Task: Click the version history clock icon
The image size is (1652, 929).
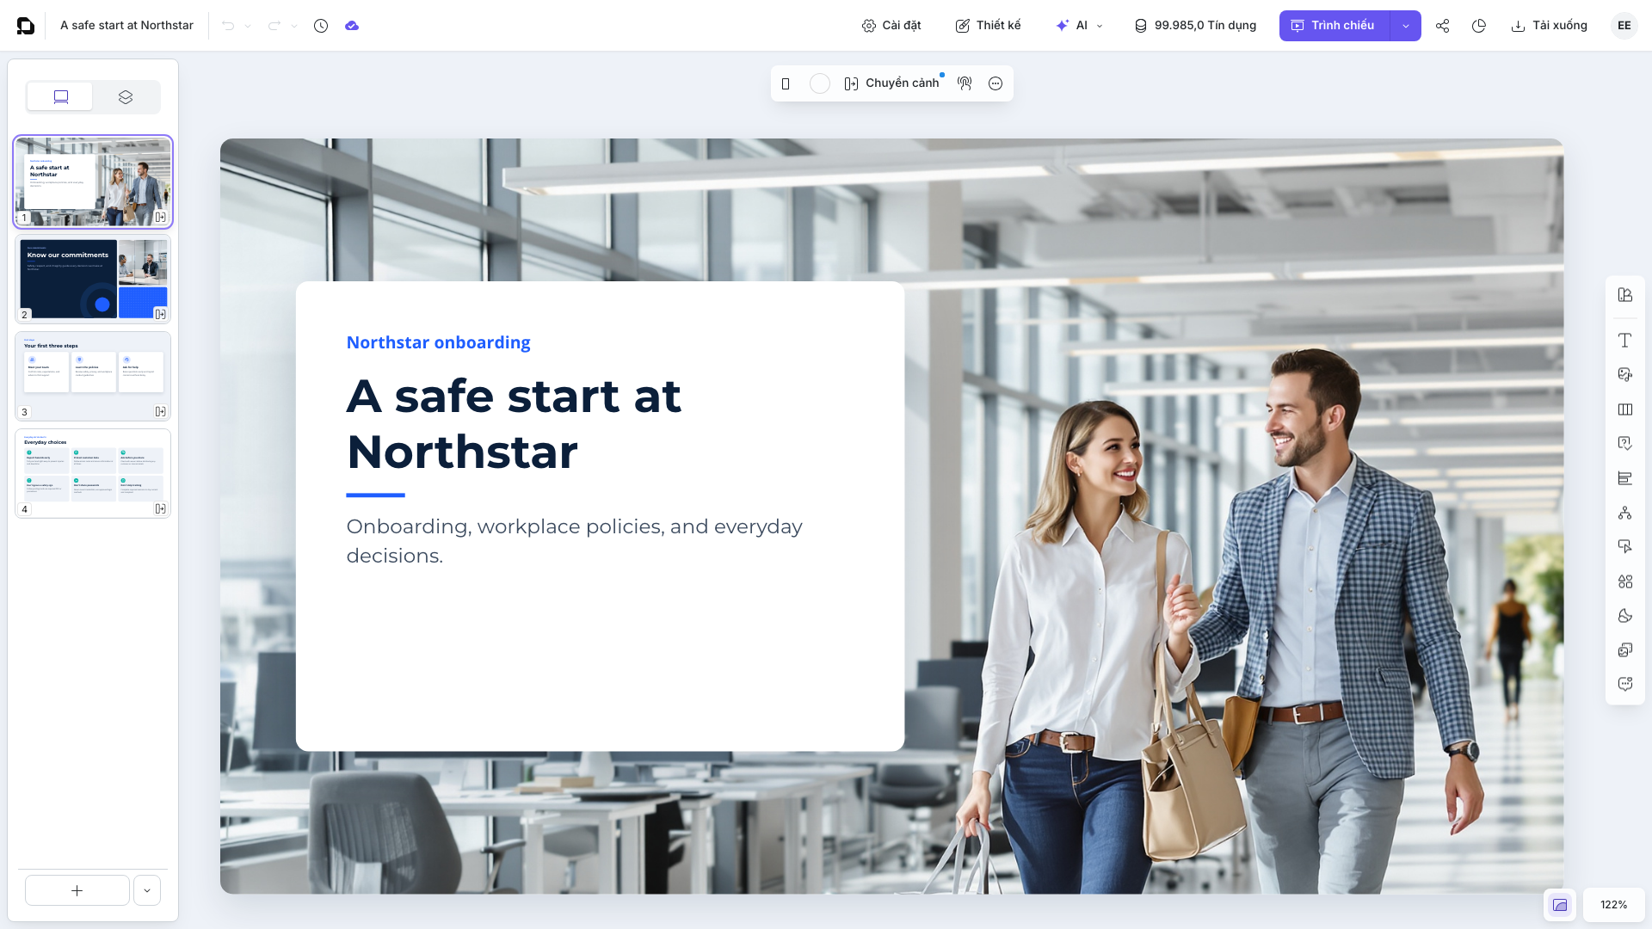Action: click(x=321, y=26)
